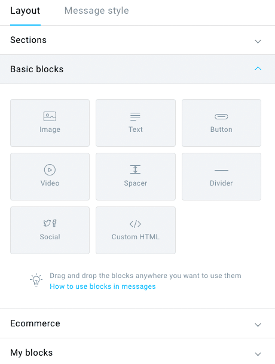Pick the Text block icon
275x364 pixels.
135,116
